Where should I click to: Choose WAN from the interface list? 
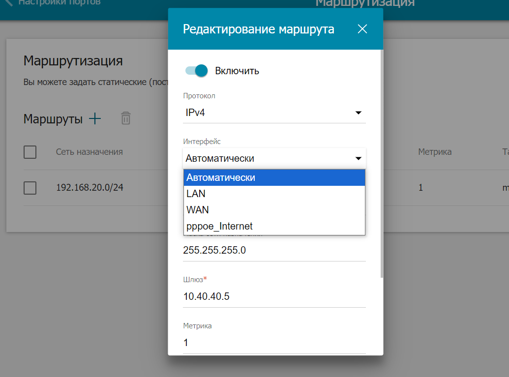pyautogui.click(x=274, y=210)
